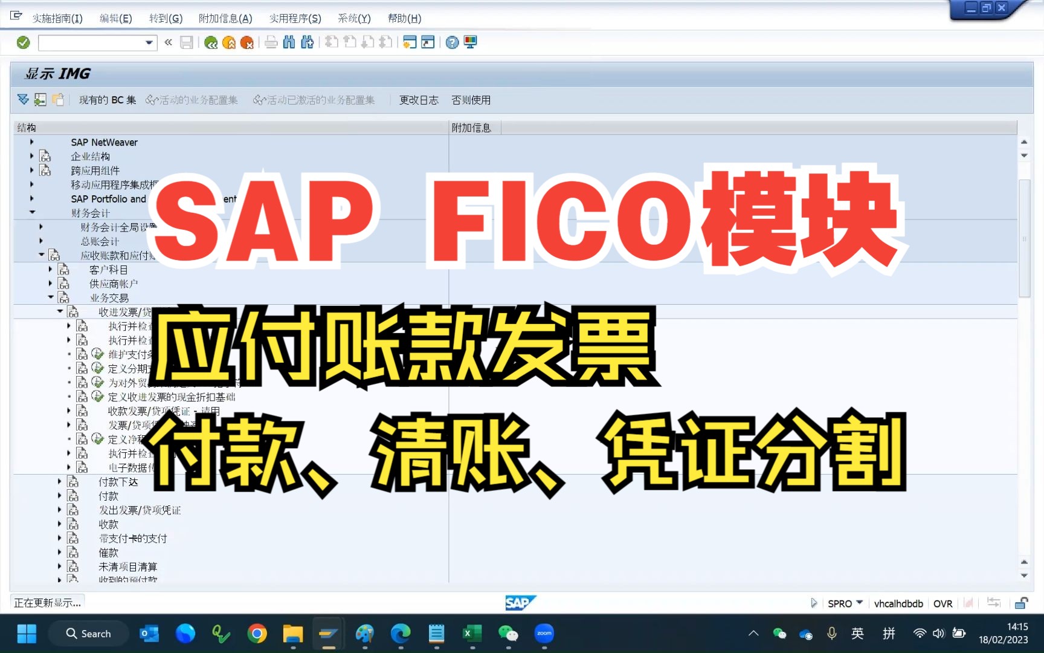Open Google Chrome from the taskbar
1044x653 pixels.
(x=257, y=634)
